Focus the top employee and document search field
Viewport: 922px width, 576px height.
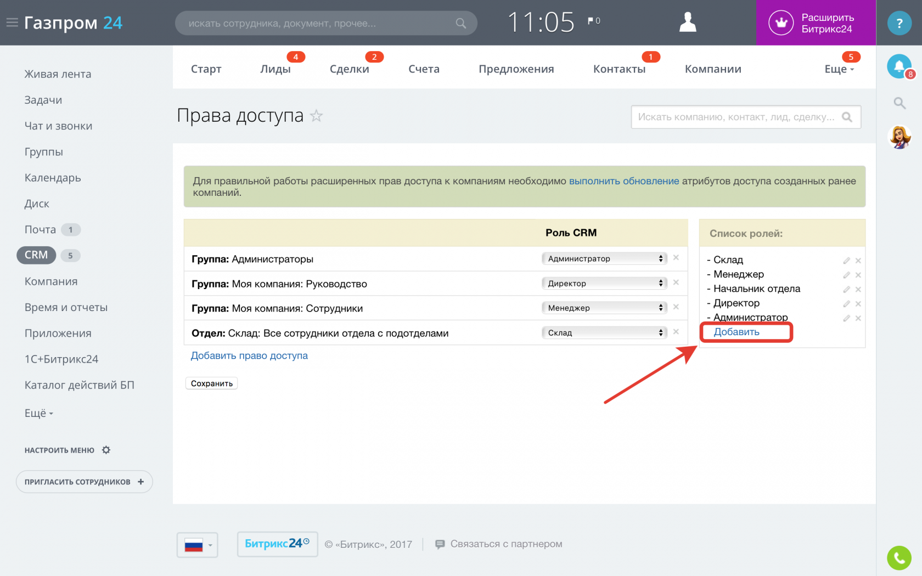(326, 23)
